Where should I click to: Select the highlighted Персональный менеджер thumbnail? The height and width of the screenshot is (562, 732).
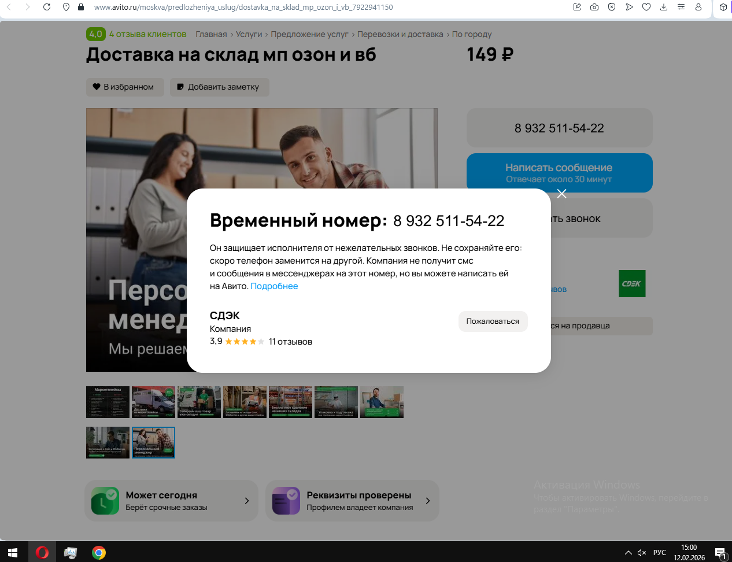pyautogui.click(x=153, y=442)
